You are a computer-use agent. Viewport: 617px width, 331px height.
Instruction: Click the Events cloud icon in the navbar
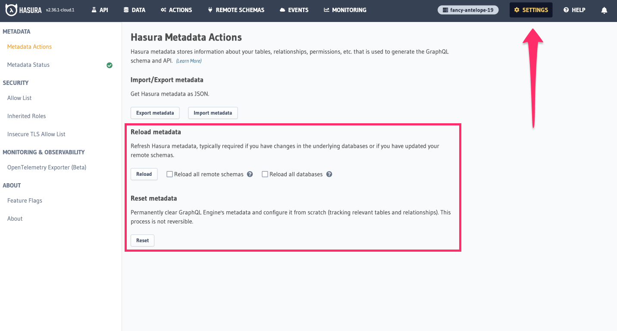[x=282, y=9]
